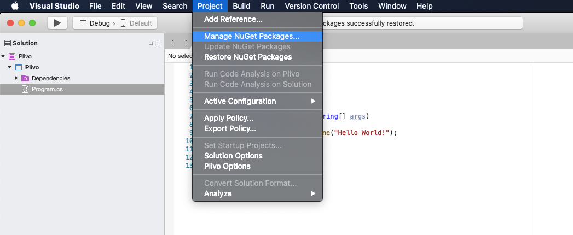
Task: Open the Active Configuration submenu
Action: tap(258, 101)
